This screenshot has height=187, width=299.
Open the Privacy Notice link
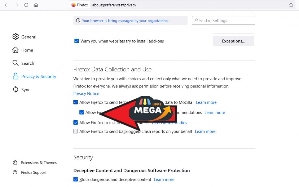(x=86, y=94)
